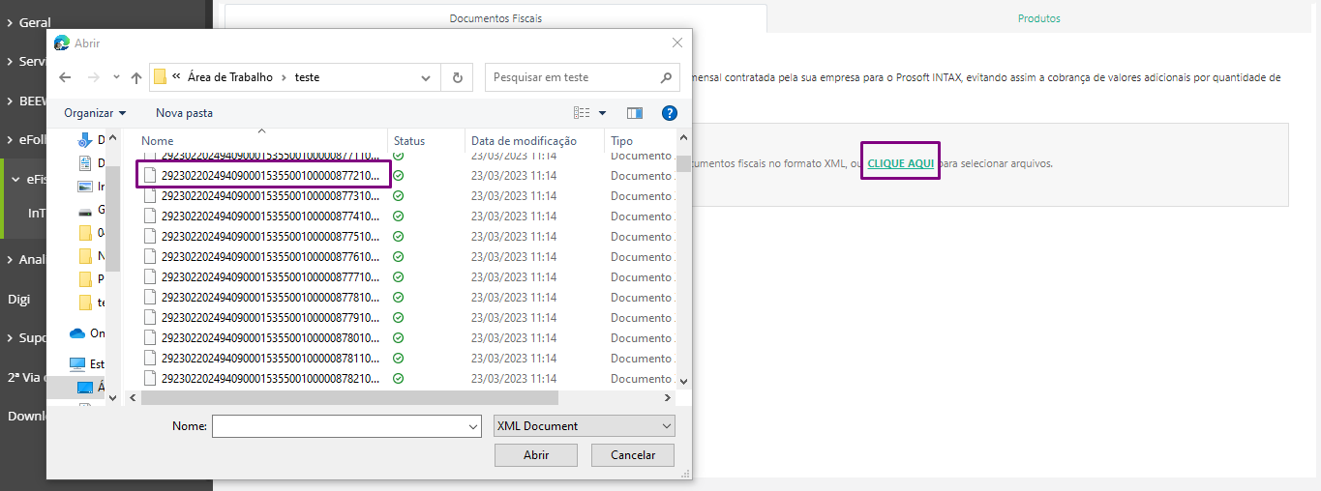Select This PC computer icon in tree

(x=77, y=364)
